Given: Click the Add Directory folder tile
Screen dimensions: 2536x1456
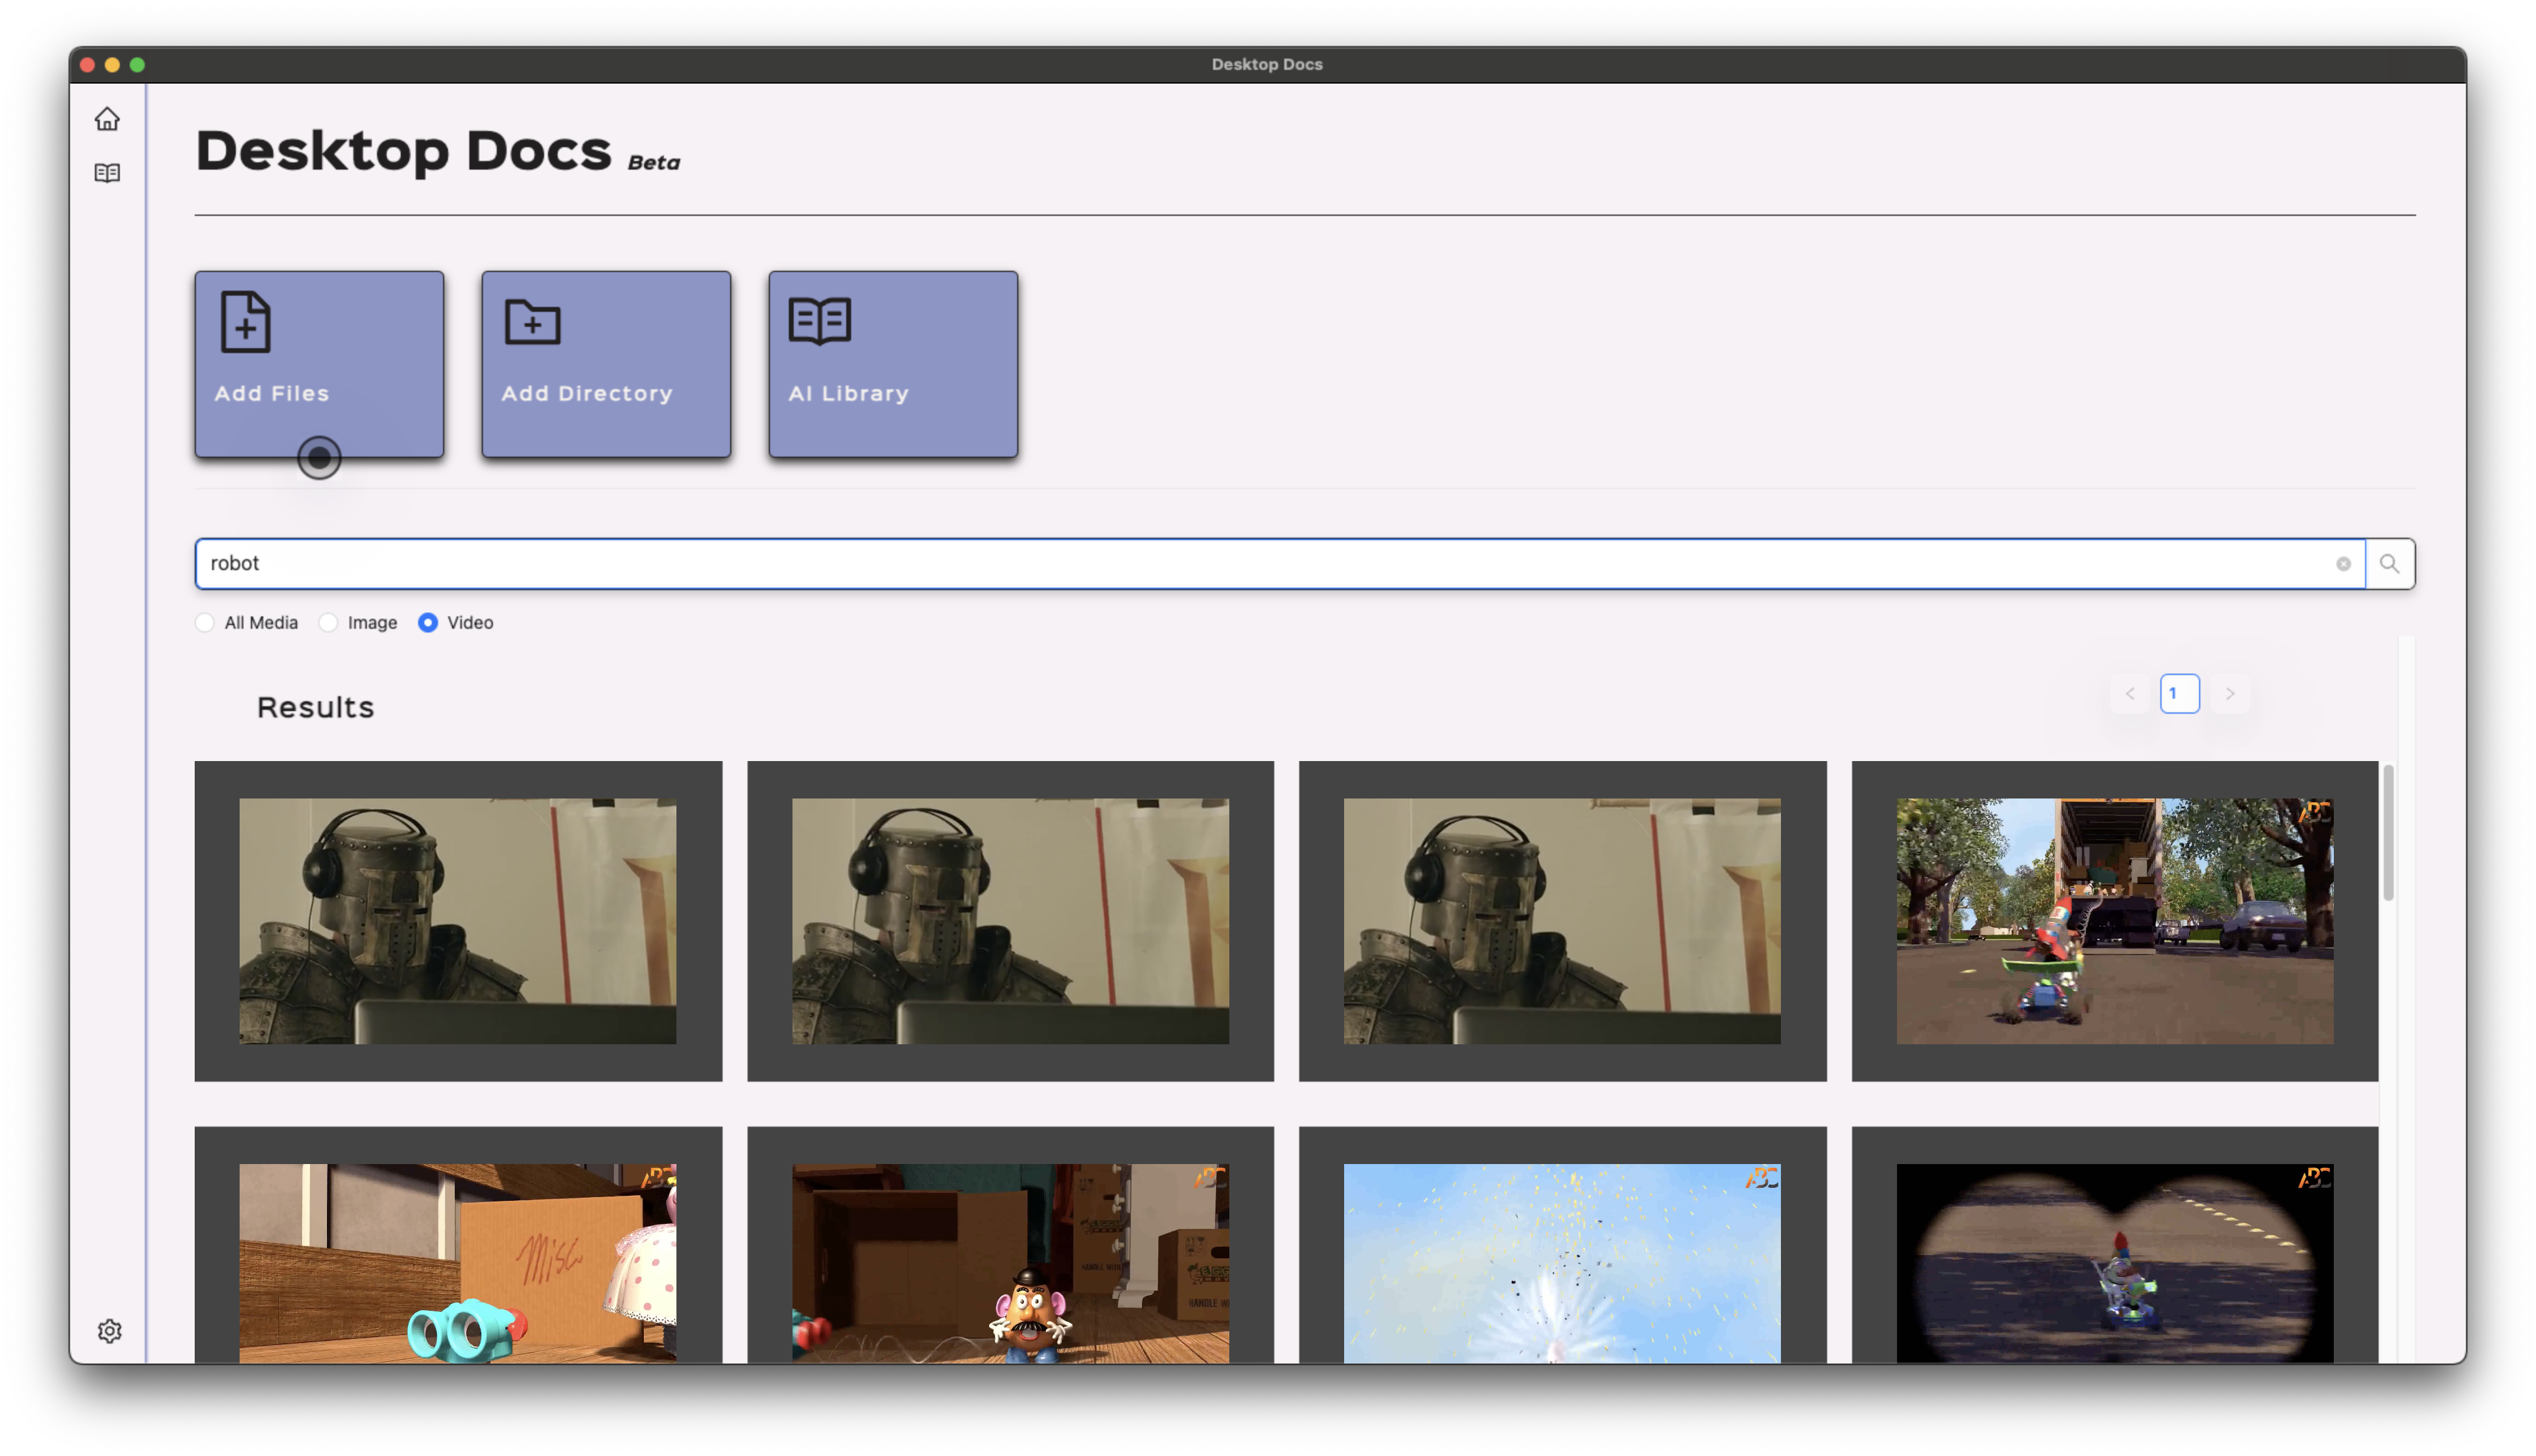Looking at the screenshot, I should (606, 364).
